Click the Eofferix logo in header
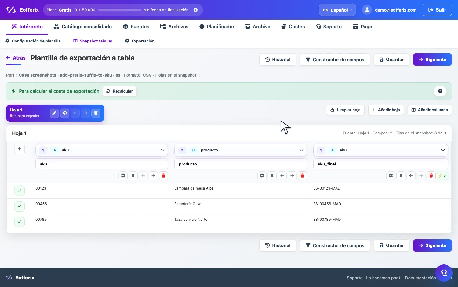This screenshot has height=287, width=458. point(22,10)
